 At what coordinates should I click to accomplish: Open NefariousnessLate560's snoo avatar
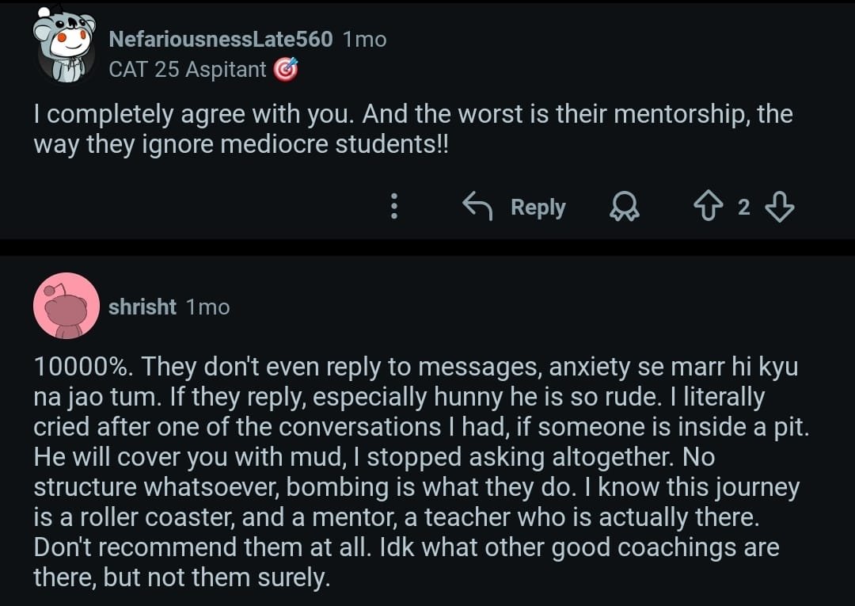pyautogui.click(x=64, y=47)
